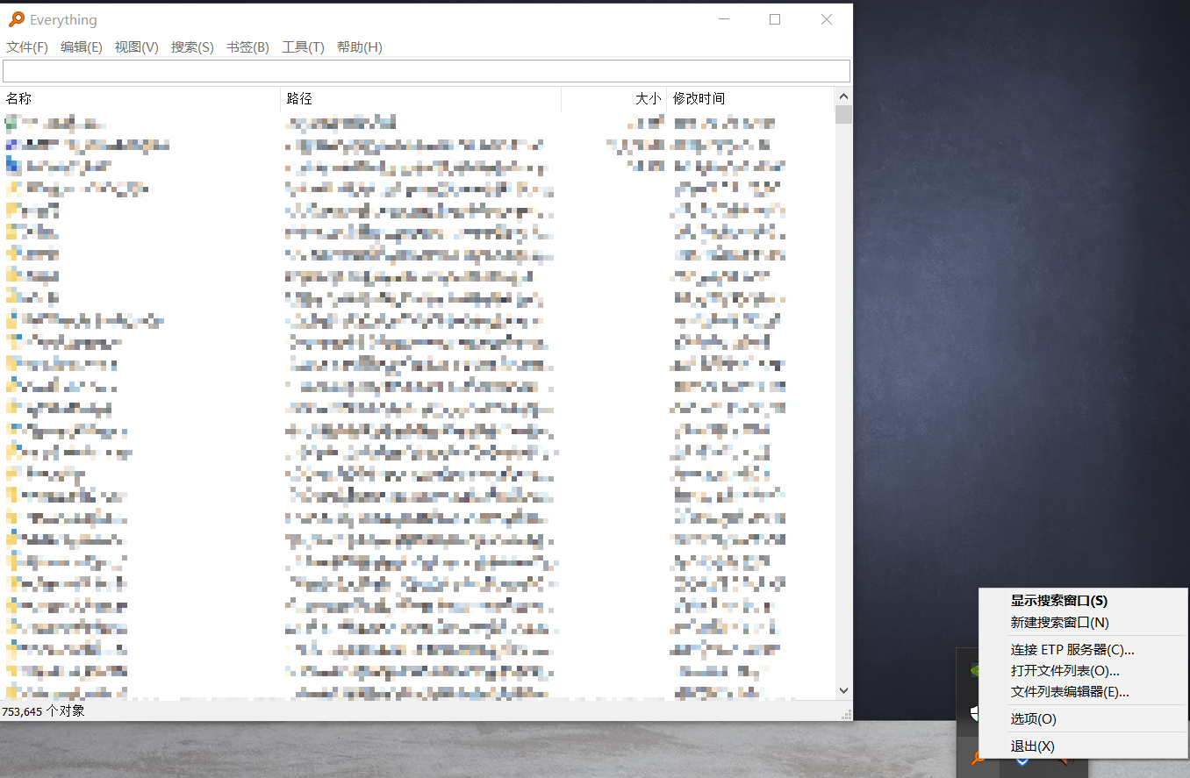Sort results by the 名称 column header
Viewport: 1190px width, 778px height.
pyautogui.click(x=140, y=99)
